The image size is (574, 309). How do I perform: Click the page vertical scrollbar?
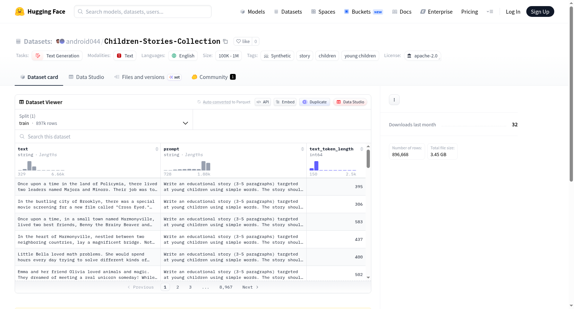point(571,93)
